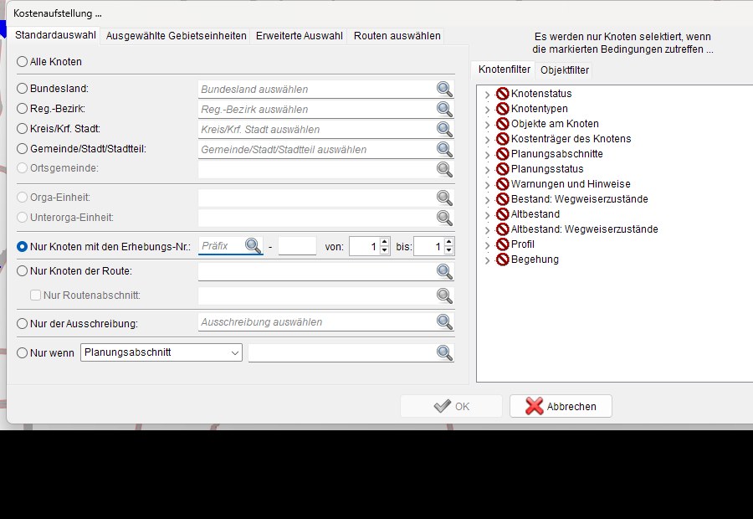This screenshot has width=753, height=519.
Task: Choose the Nur der Ausschreibung radio option
Action: 22,324
